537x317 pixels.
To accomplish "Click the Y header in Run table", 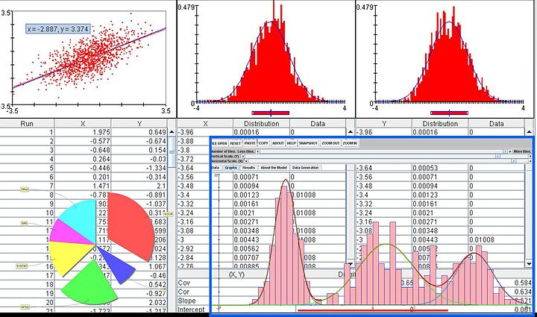I will (x=139, y=124).
